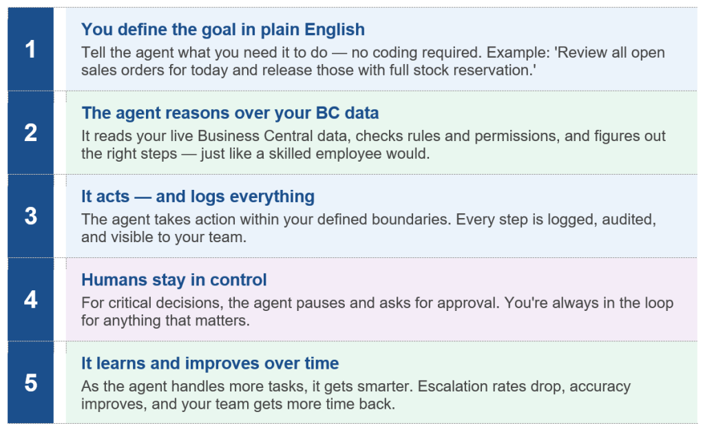
Task: Click the number 5 step badge
Action: [30, 382]
